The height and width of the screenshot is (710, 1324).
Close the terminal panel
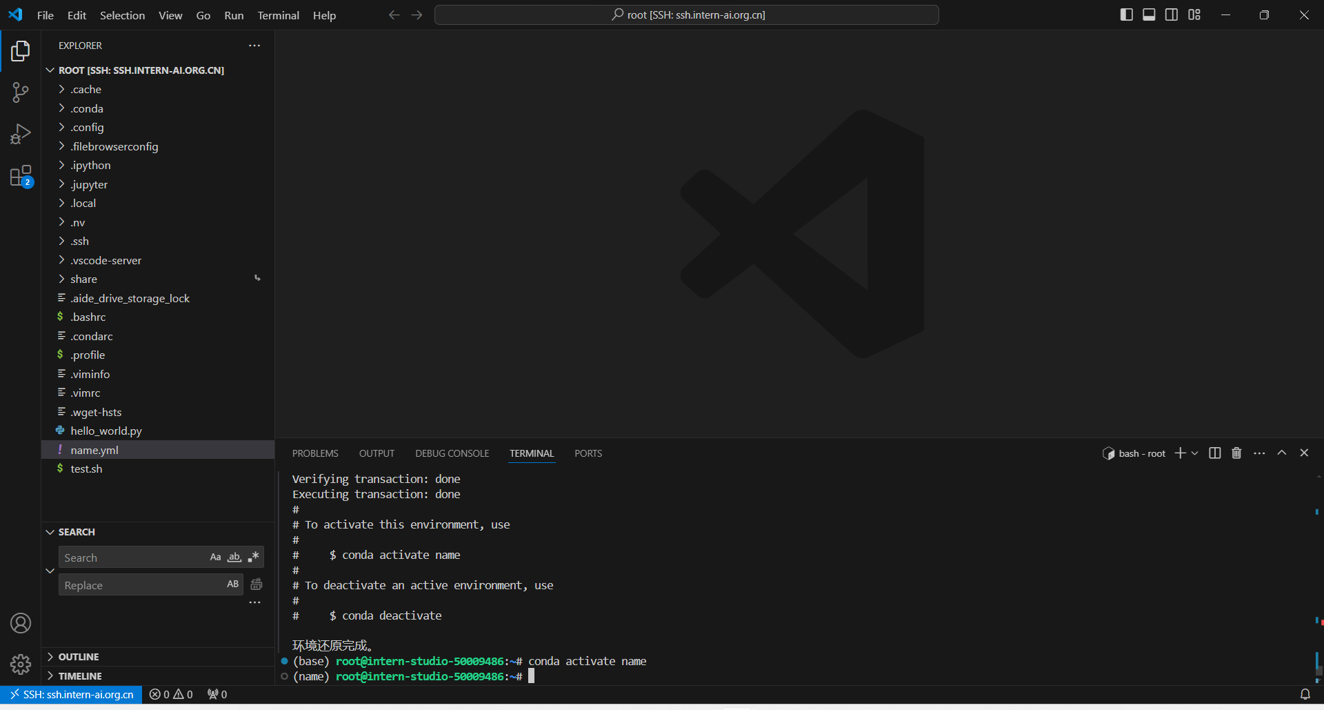1304,453
